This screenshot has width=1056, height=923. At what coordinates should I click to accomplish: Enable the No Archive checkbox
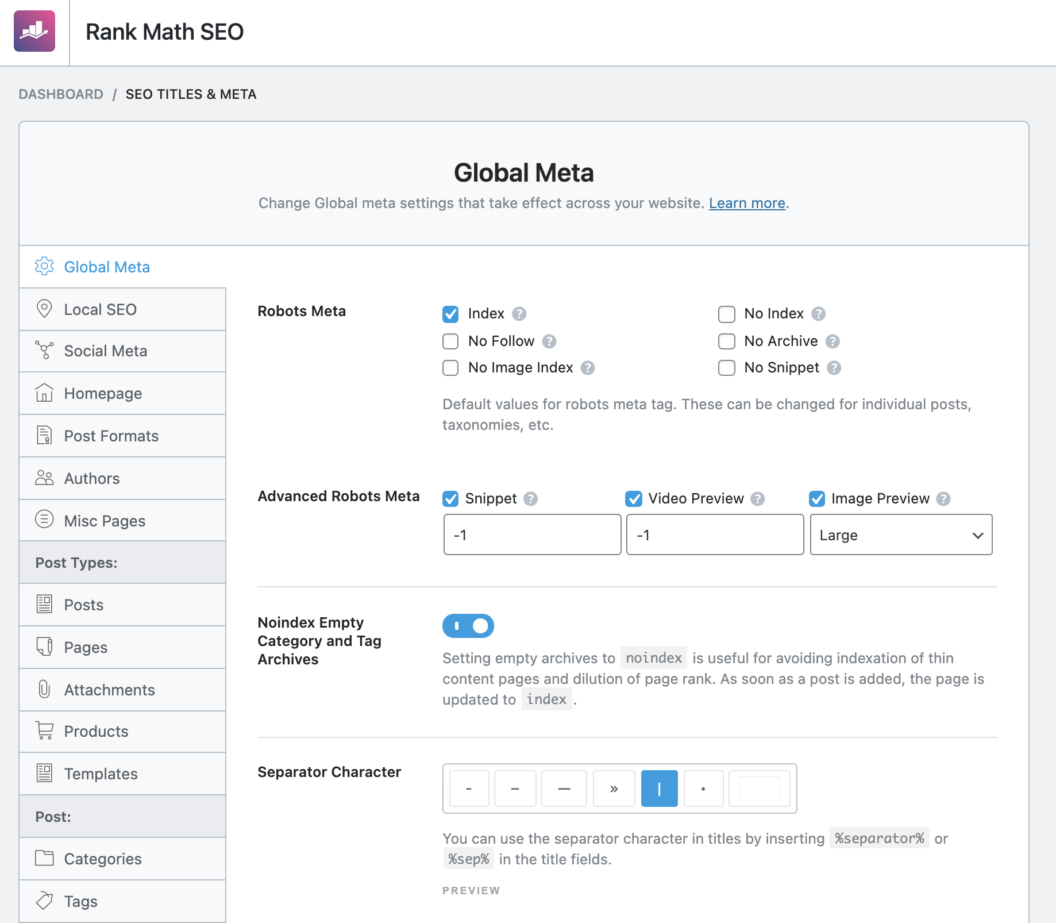tap(727, 341)
